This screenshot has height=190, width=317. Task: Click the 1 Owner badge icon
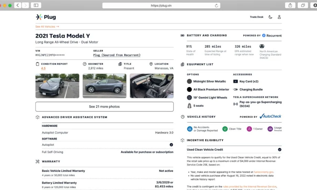(249, 129)
